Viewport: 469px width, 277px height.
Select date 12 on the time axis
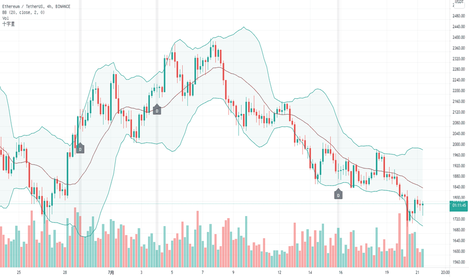coord(279,272)
